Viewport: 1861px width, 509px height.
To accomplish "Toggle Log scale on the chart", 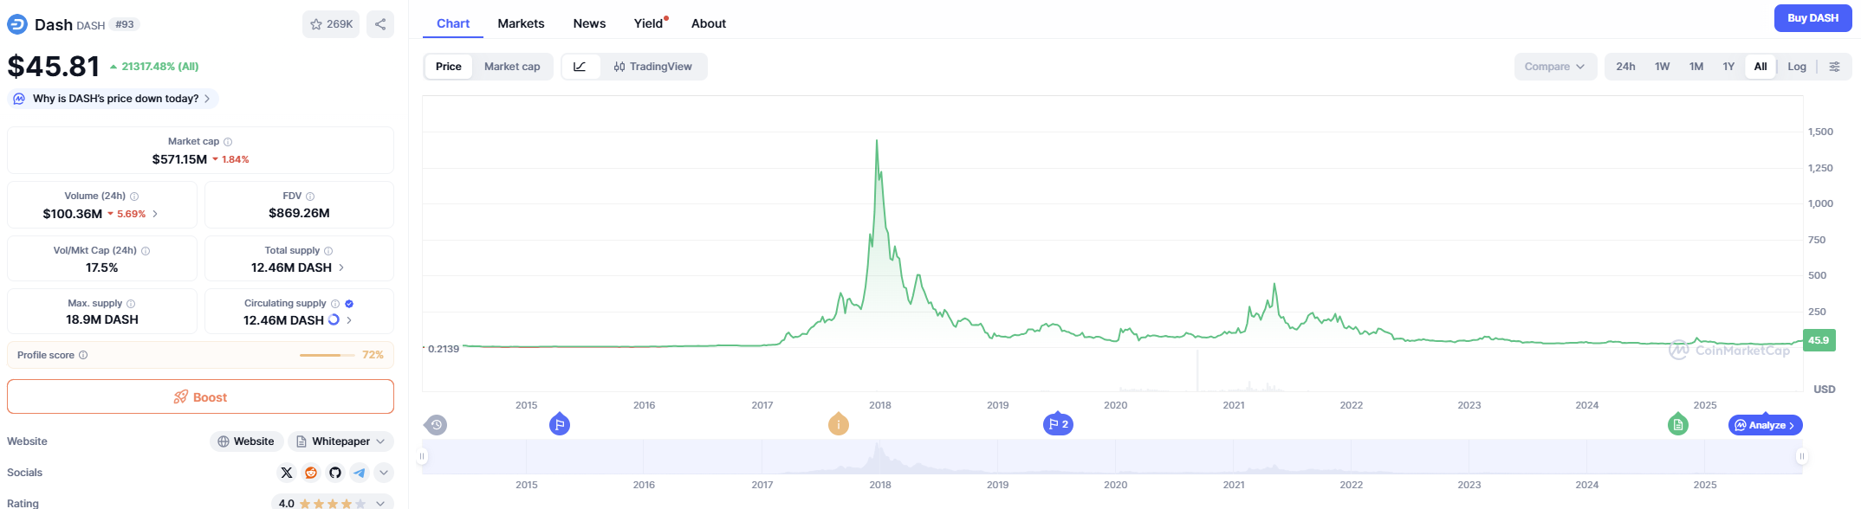I will point(1797,67).
